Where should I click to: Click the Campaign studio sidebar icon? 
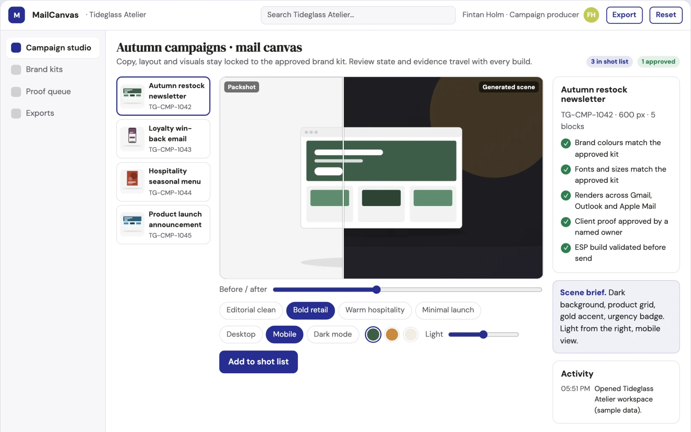(16, 48)
